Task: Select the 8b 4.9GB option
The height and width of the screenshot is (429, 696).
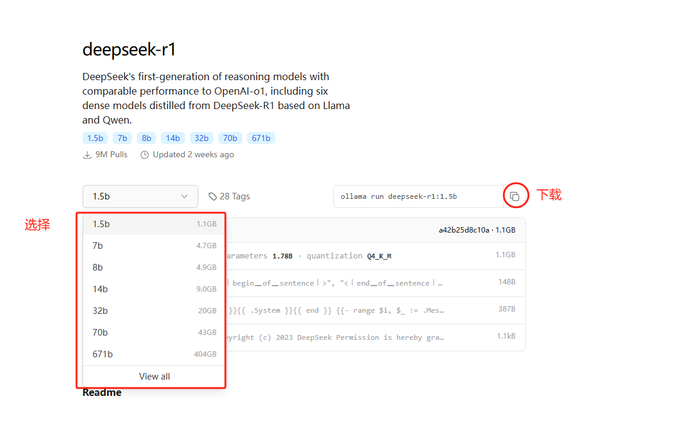Action: click(154, 267)
